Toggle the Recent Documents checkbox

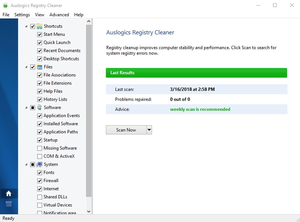[39, 51]
